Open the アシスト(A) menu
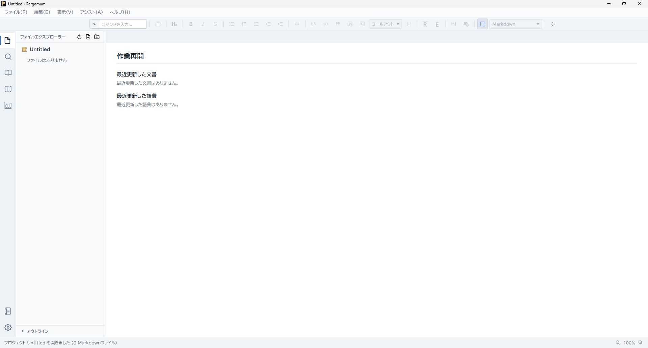Viewport: 648px width, 348px height. 91,12
